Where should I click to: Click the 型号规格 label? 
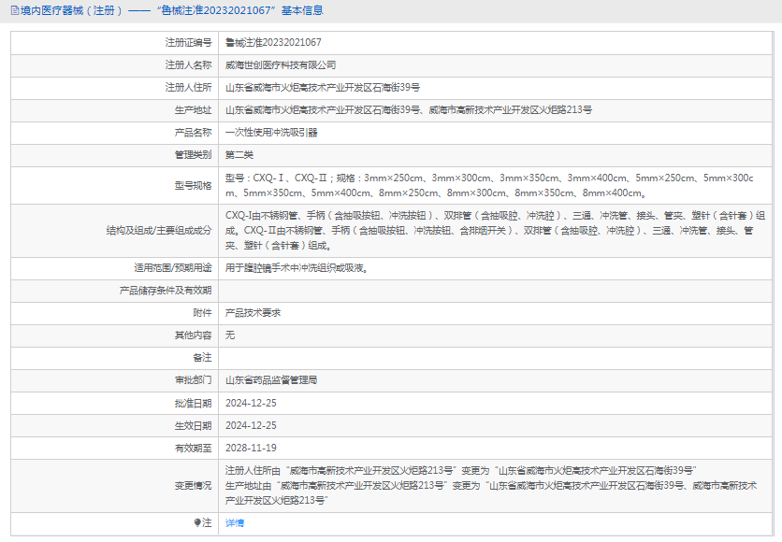tap(193, 185)
